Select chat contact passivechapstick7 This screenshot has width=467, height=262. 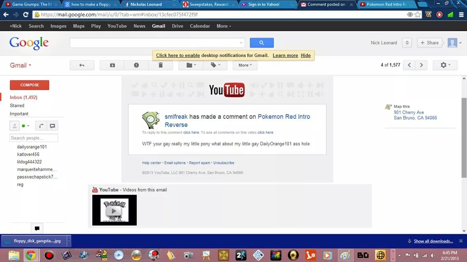click(37, 177)
